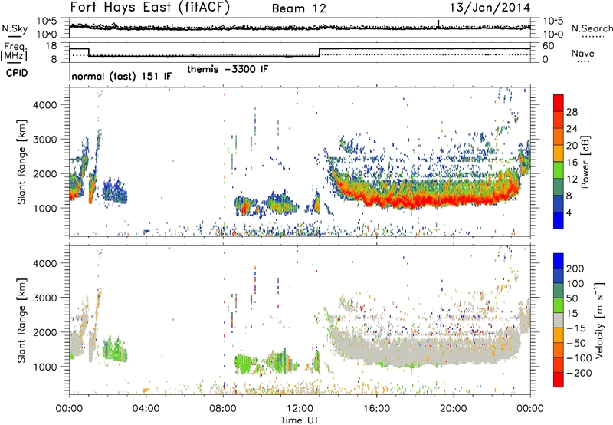Click the dashed CPID change line in power panel
This screenshot has height=425, width=613.
[x=185, y=161]
